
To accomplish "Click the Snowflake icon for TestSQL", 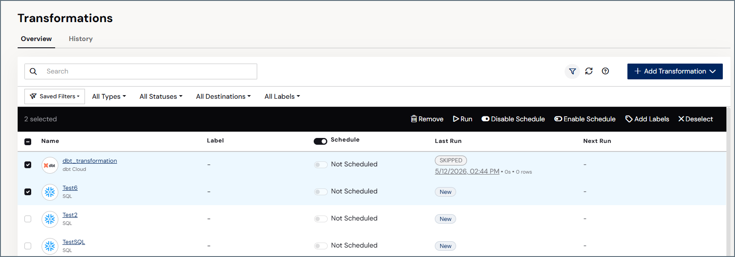I will click(x=50, y=246).
